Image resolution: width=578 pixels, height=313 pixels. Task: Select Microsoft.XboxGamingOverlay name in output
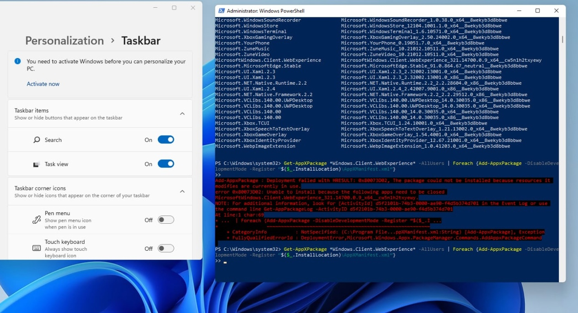[254, 37]
